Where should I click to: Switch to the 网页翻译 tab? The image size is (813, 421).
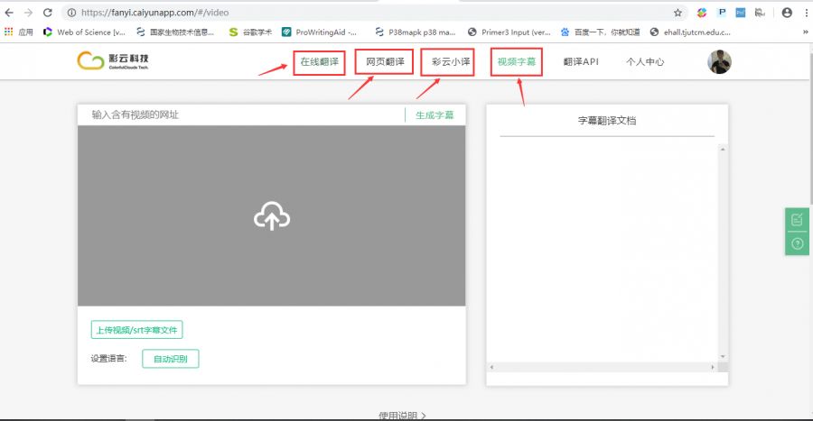385,62
